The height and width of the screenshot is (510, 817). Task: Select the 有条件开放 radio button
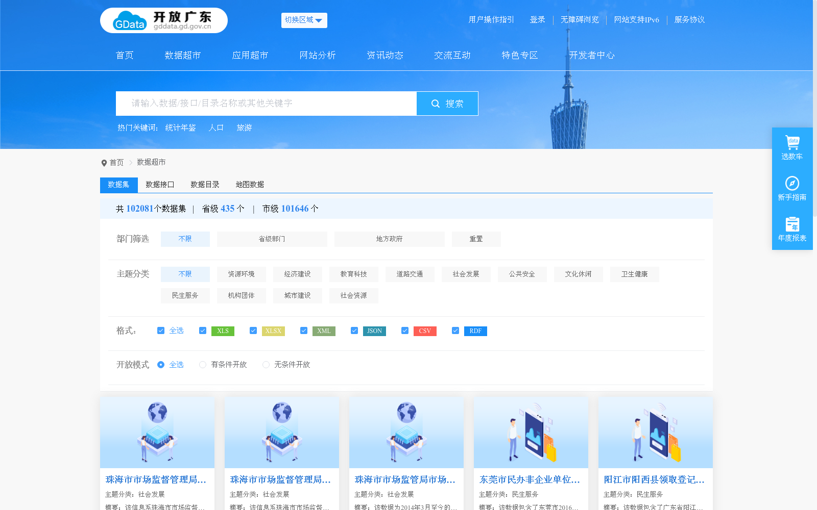(202, 365)
